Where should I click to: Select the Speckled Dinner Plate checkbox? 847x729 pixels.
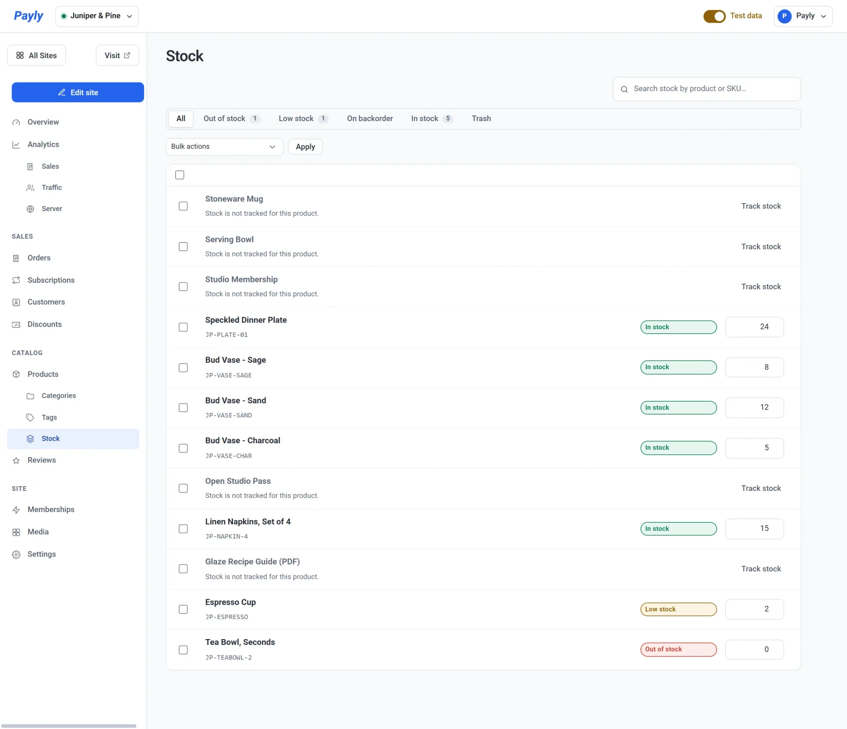coord(183,327)
